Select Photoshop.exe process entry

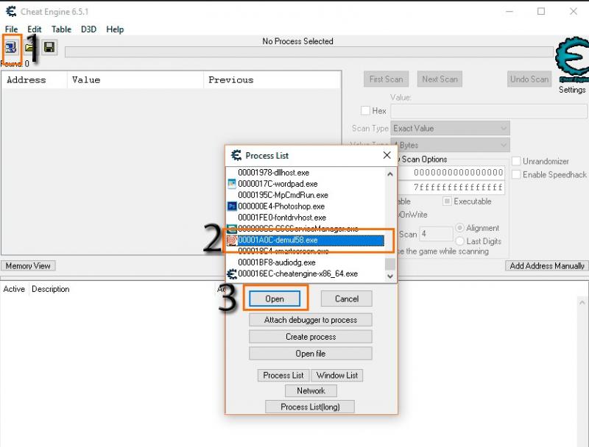tap(281, 207)
